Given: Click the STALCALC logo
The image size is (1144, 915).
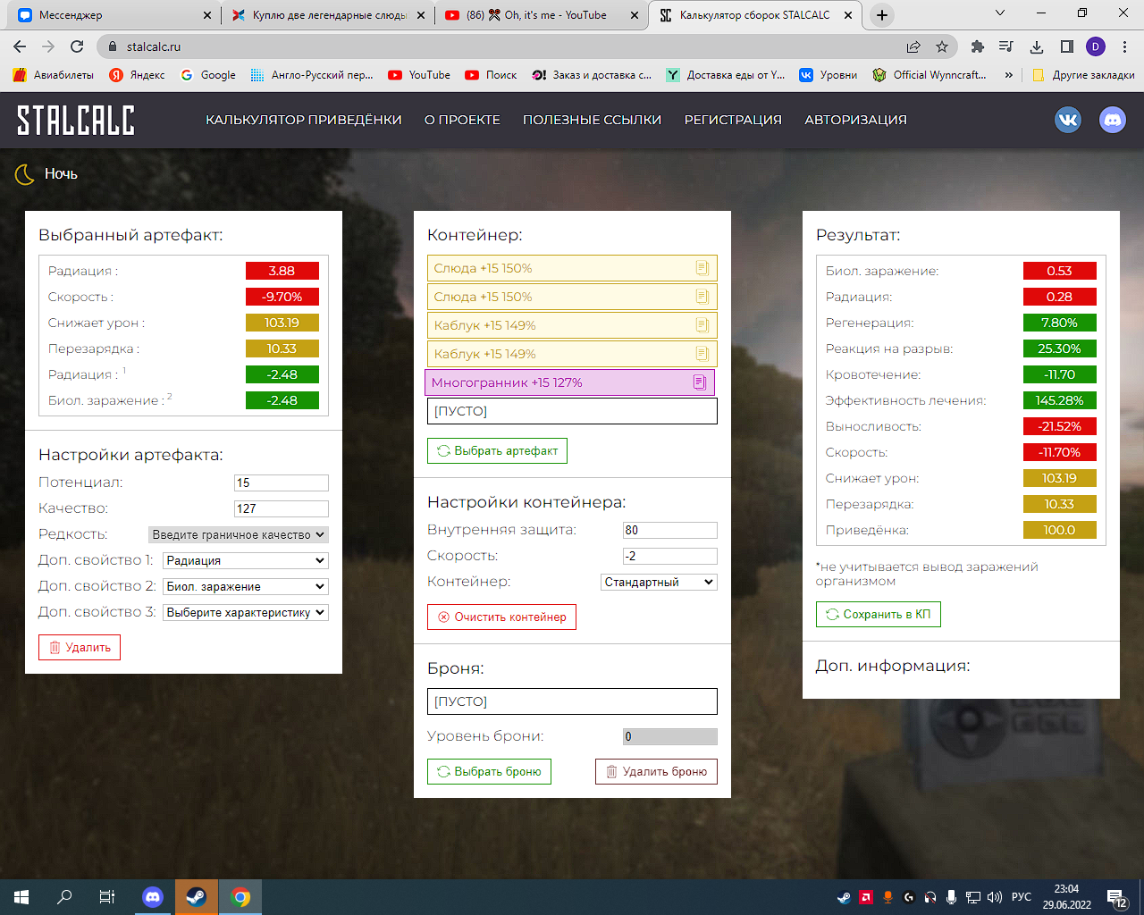Looking at the screenshot, I should coord(76,120).
